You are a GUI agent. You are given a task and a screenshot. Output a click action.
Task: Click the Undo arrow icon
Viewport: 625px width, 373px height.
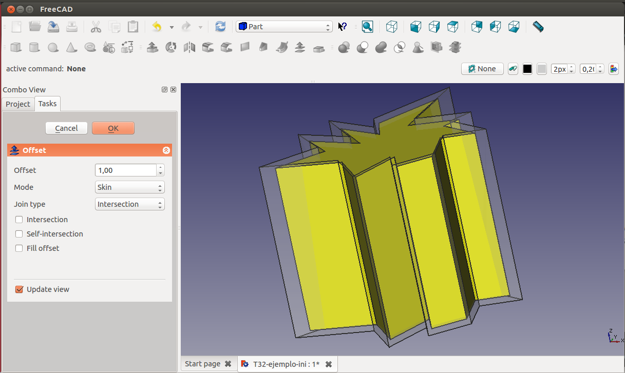click(157, 27)
